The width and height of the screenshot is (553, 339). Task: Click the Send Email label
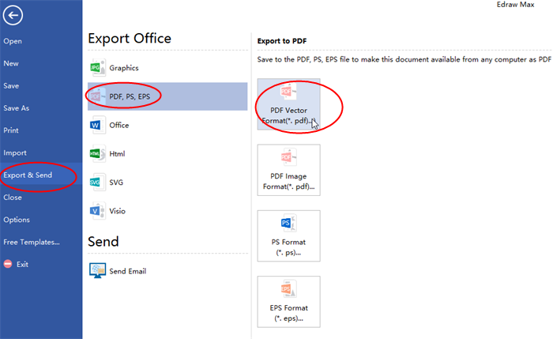click(x=128, y=271)
